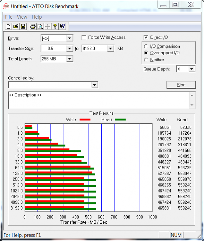Select the Overlapped I/O radio button
Screen dimensions: 204x241
point(146,53)
